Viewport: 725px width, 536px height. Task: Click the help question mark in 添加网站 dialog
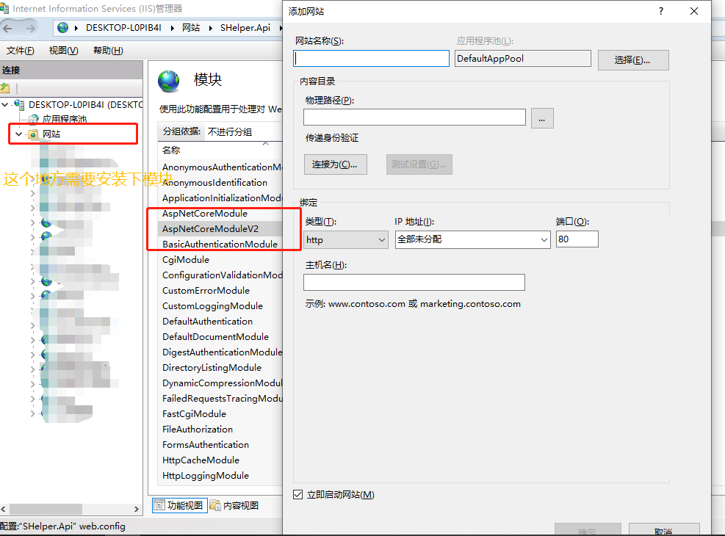(x=661, y=11)
